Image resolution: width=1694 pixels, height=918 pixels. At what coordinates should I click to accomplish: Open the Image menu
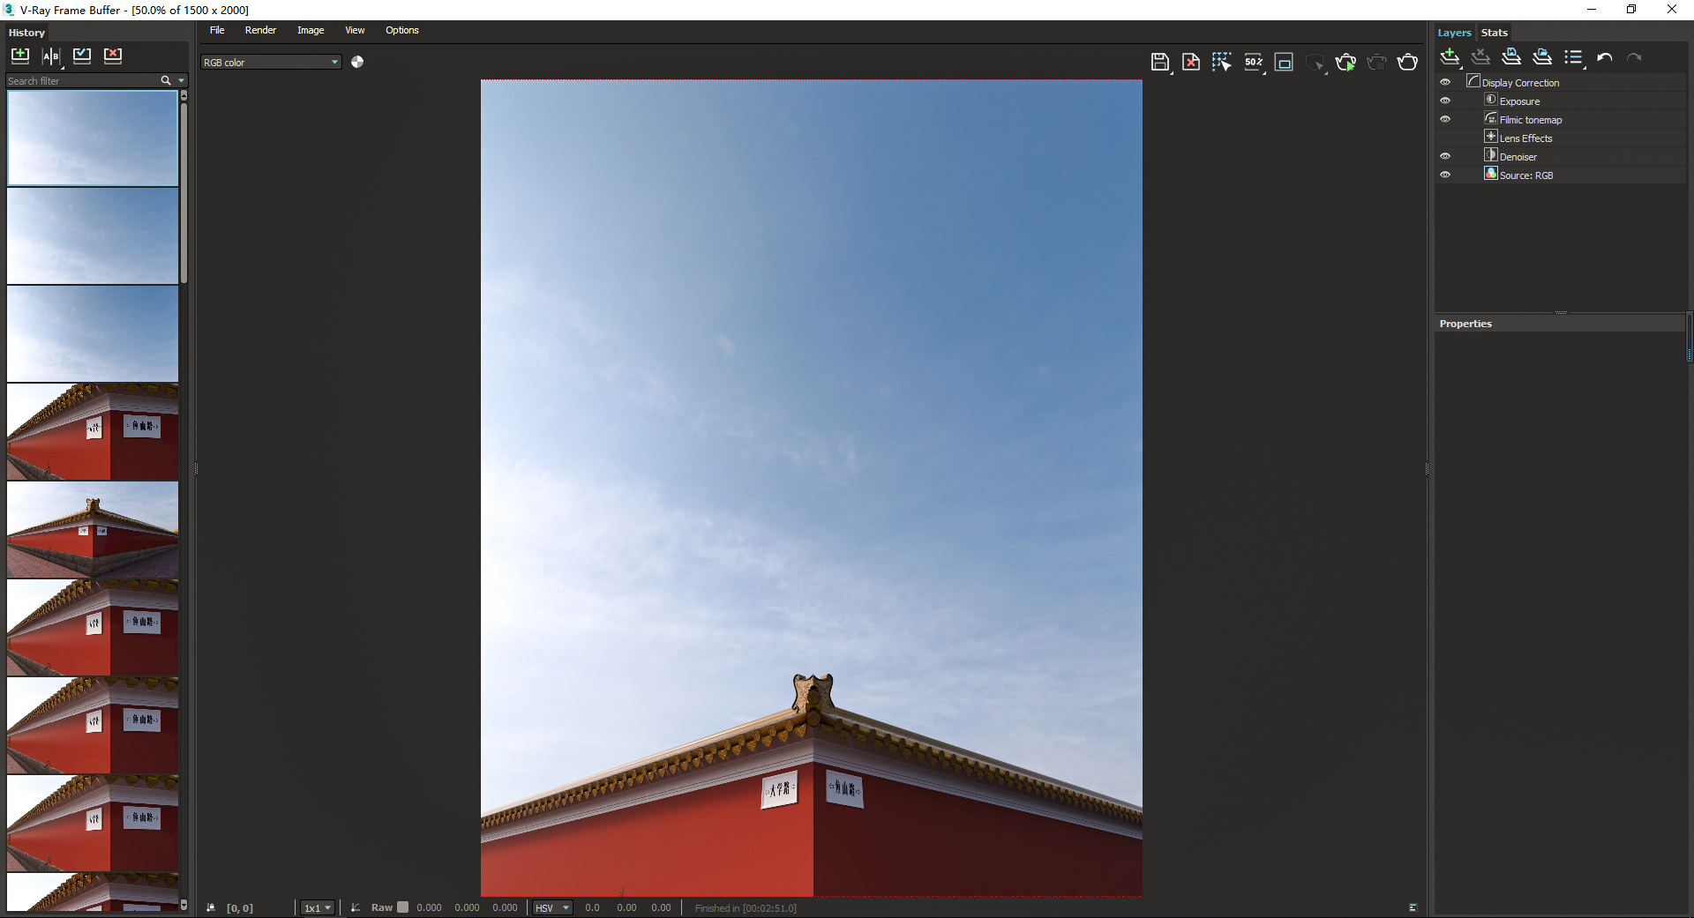(311, 30)
